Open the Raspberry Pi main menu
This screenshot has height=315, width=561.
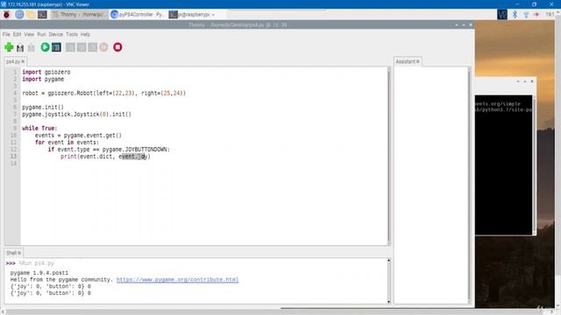[x=7, y=15]
